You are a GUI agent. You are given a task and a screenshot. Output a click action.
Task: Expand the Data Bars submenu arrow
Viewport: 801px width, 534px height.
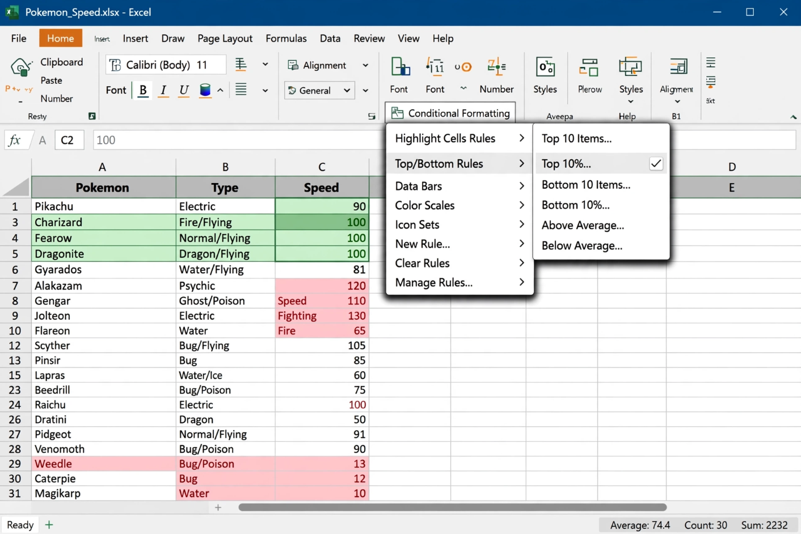(521, 186)
